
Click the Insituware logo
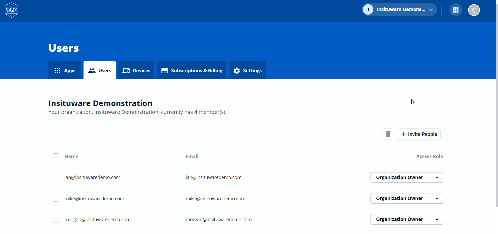point(12,10)
